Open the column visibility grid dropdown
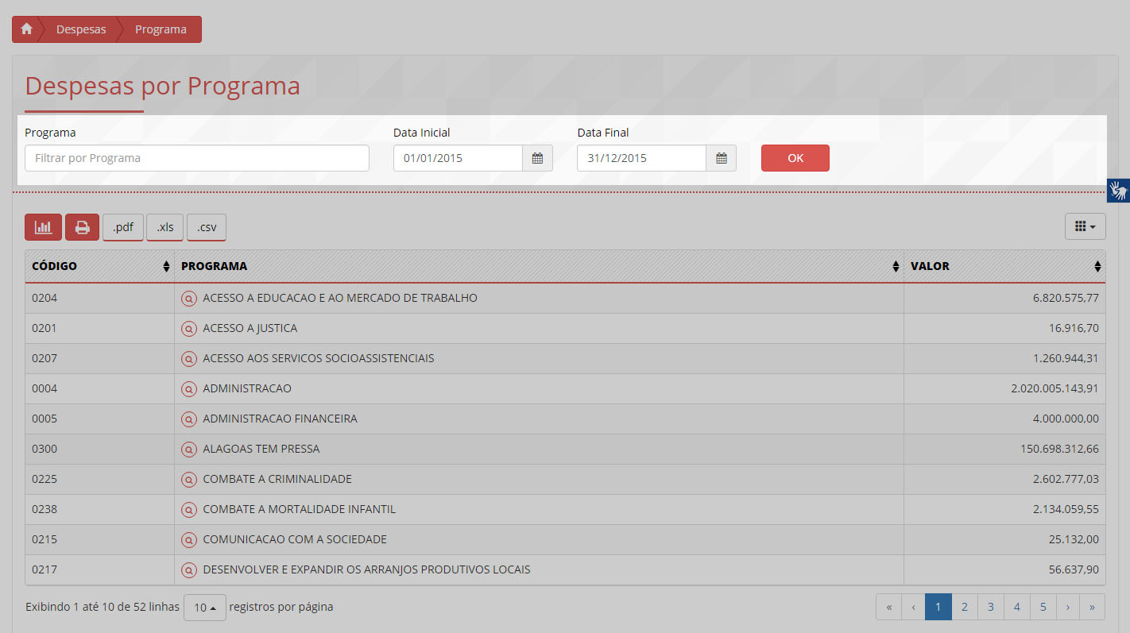Viewport: 1130px width, 633px height. (1085, 227)
